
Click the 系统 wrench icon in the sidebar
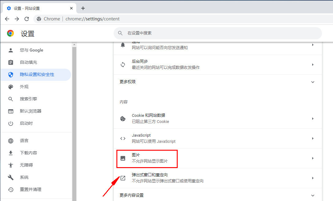coord(11,177)
